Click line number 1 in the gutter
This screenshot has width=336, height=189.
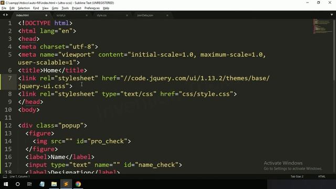pyautogui.click(x=10, y=23)
